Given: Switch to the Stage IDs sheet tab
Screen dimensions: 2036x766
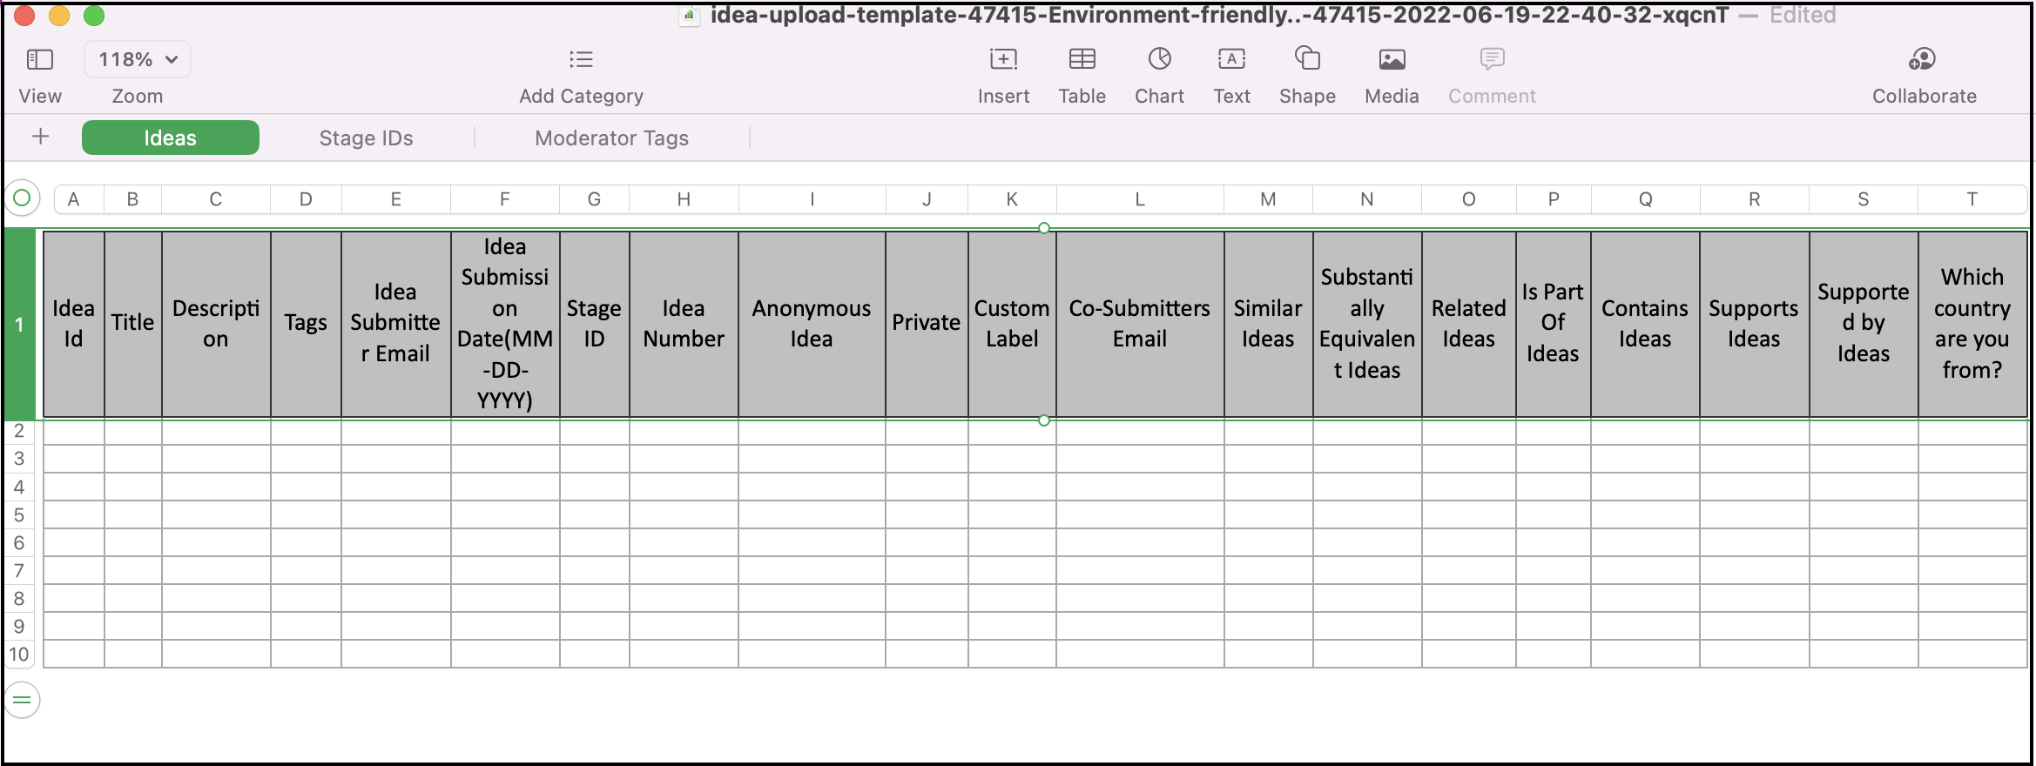Looking at the screenshot, I should 366,138.
